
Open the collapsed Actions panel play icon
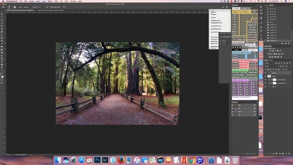(261, 7)
